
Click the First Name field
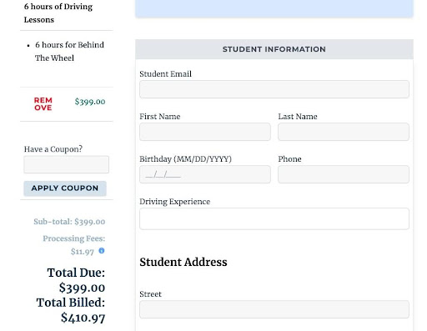click(x=205, y=132)
